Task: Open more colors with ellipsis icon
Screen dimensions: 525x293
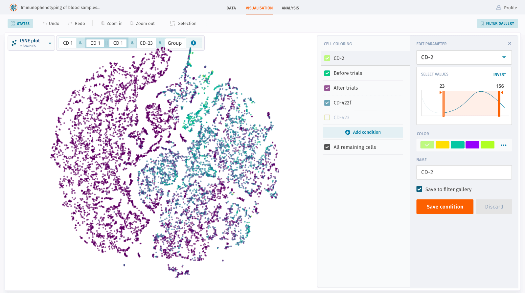Action: coord(503,145)
